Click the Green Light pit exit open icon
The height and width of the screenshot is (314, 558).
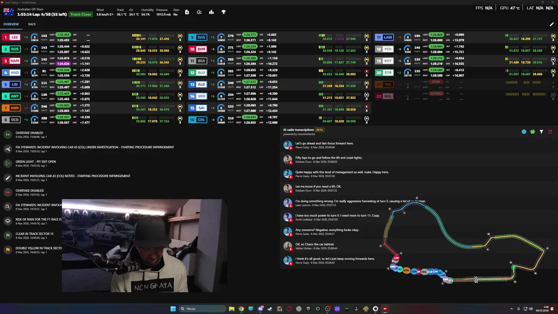[x=7, y=163]
